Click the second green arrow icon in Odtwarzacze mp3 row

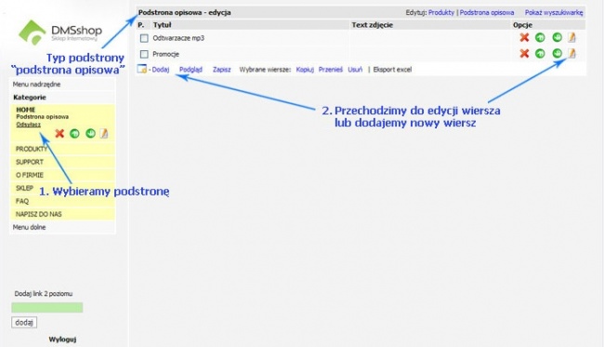tap(557, 37)
